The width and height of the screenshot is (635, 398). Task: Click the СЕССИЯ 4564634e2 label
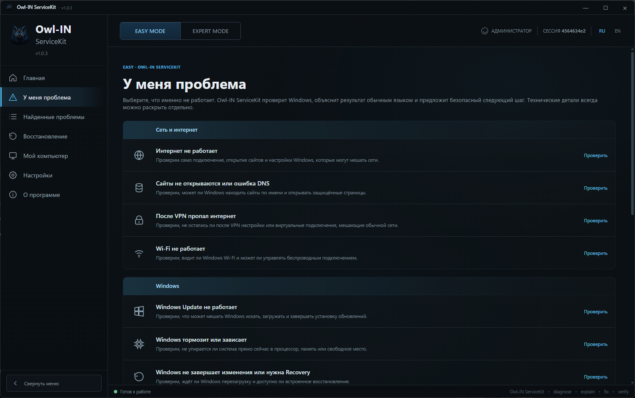click(564, 31)
